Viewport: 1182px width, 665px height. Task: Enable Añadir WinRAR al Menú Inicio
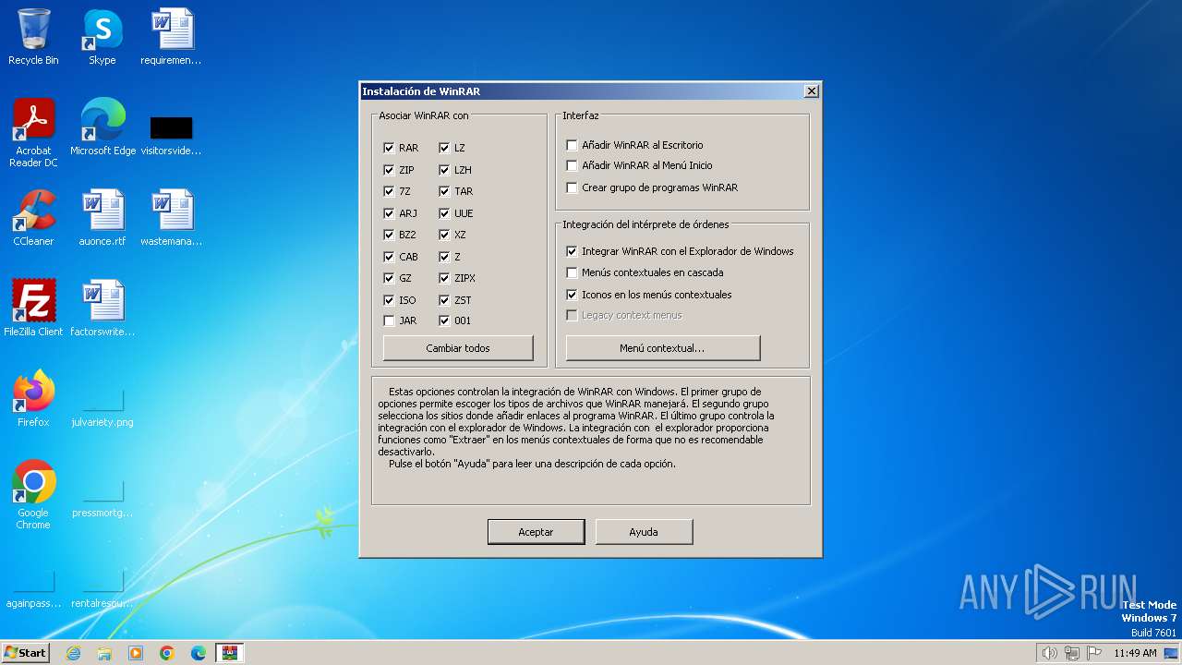click(572, 165)
